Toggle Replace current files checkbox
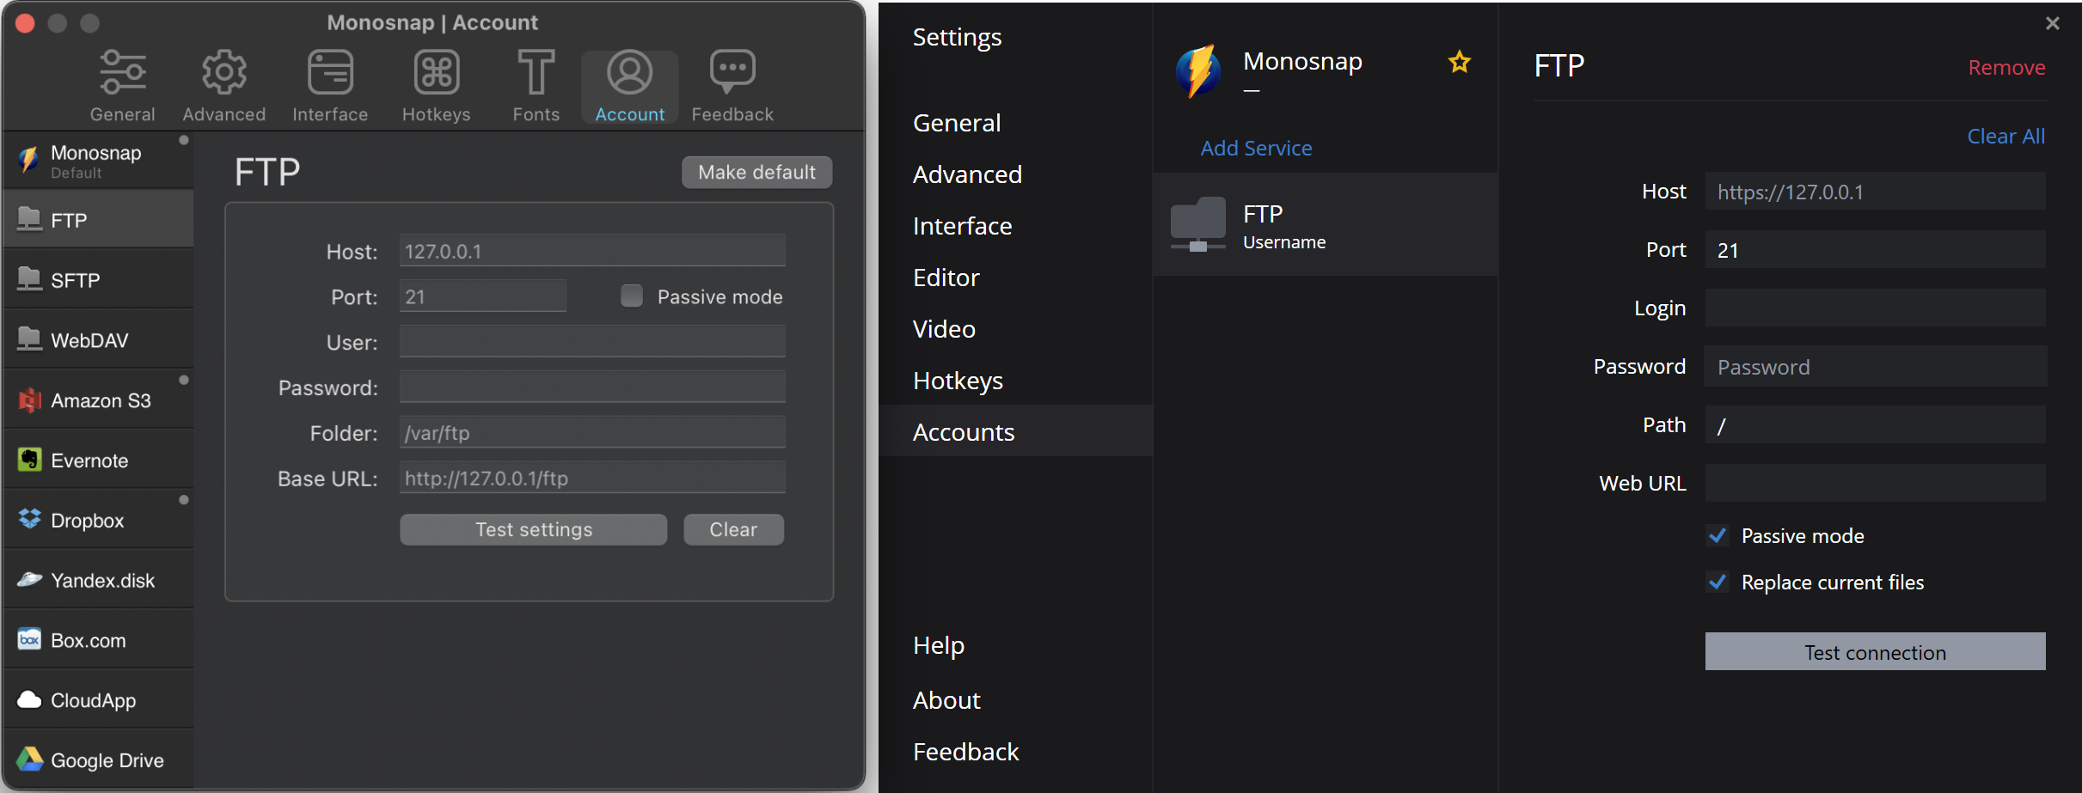This screenshot has width=2082, height=793. pos(1718,583)
